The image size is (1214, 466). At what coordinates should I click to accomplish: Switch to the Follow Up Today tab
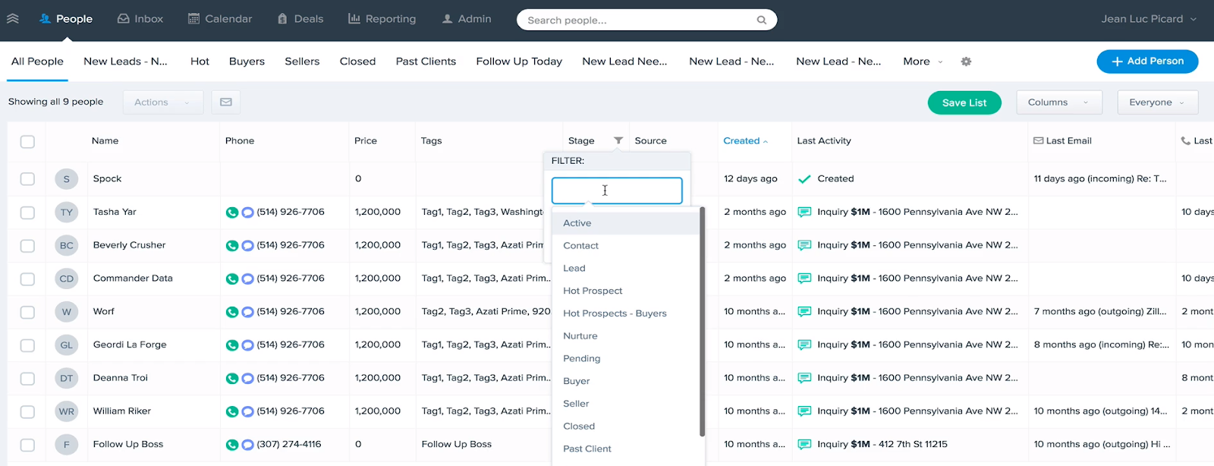tap(519, 61)
